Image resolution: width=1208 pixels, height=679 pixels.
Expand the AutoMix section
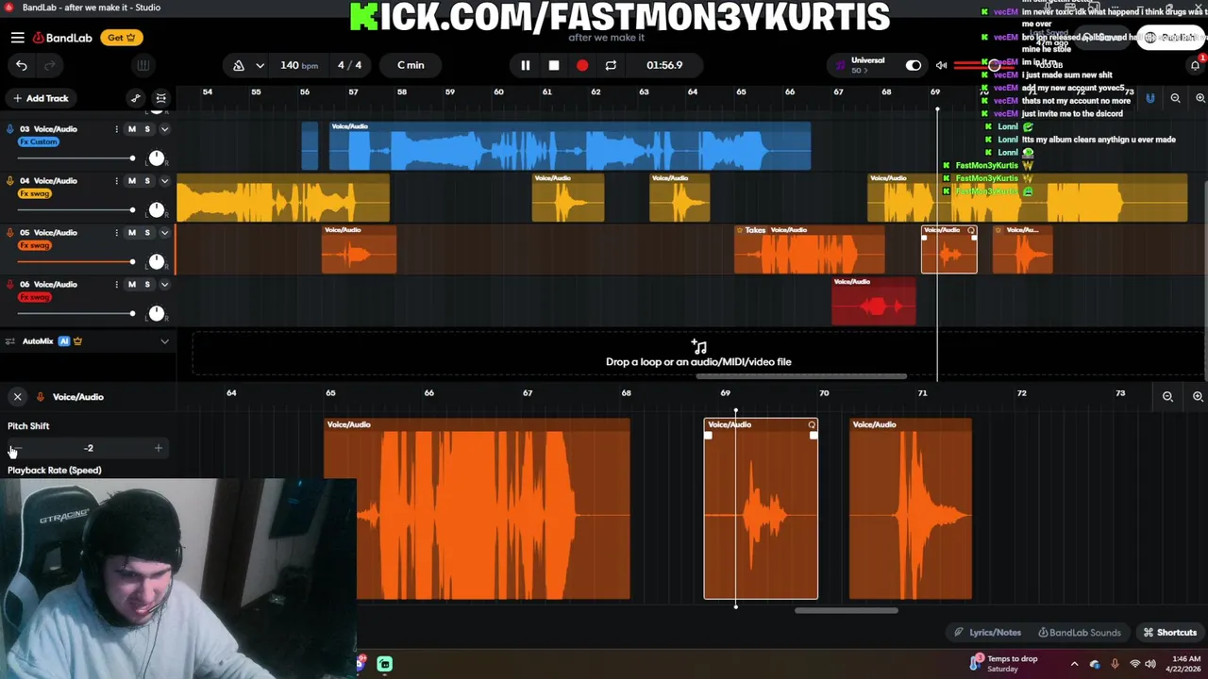(x=164, y=341)
